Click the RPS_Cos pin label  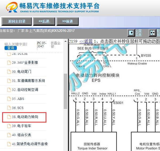[137, 92]
